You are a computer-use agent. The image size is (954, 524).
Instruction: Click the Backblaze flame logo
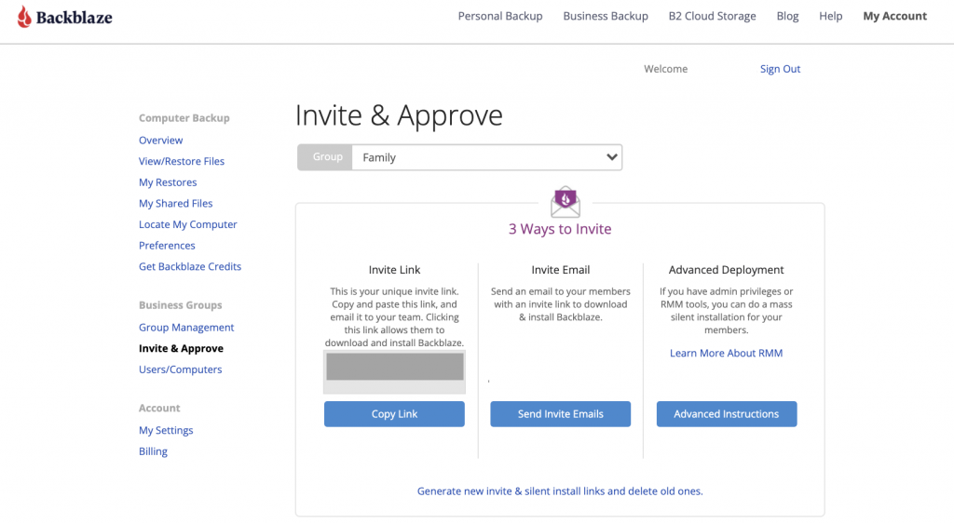click(x=23, y=17)
